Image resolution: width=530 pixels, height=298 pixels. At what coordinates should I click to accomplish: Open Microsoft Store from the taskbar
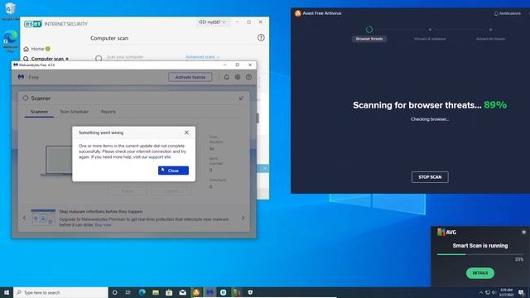169,292
